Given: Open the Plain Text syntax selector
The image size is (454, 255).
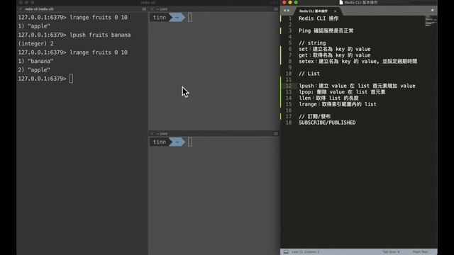Looking at the screenshot, I should point(420,252).
